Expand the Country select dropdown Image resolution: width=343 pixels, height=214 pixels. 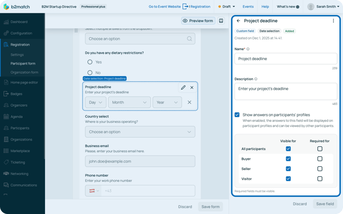coord(140,132)
